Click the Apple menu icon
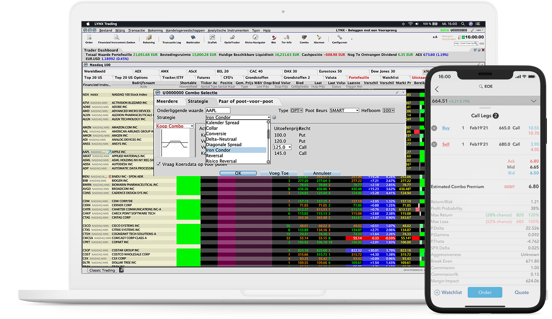Screen dimensions: 552x319 click(88, 24)
